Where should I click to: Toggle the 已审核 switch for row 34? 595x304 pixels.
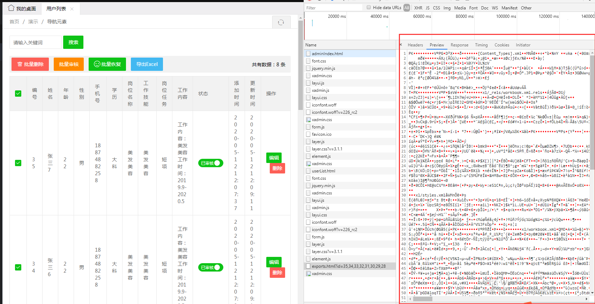click(x=210, y=267)
